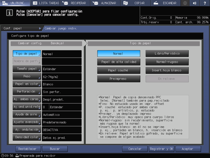Image resolution: width=210 pixels, height=158 pixels.
Task: Select Normal paper type
Action: point(119,54)
